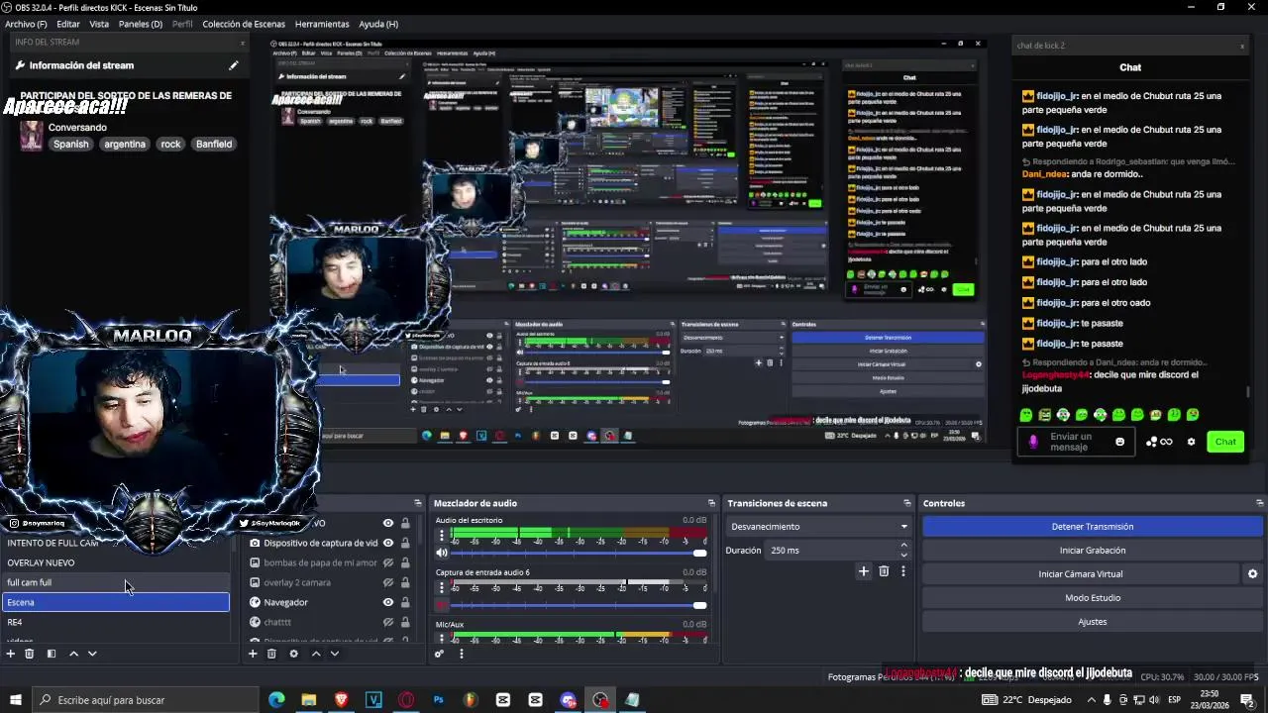Toggle lock on bombas de papa source
The width and height of the screenshot is (1268, 713).
click(405, 562)
